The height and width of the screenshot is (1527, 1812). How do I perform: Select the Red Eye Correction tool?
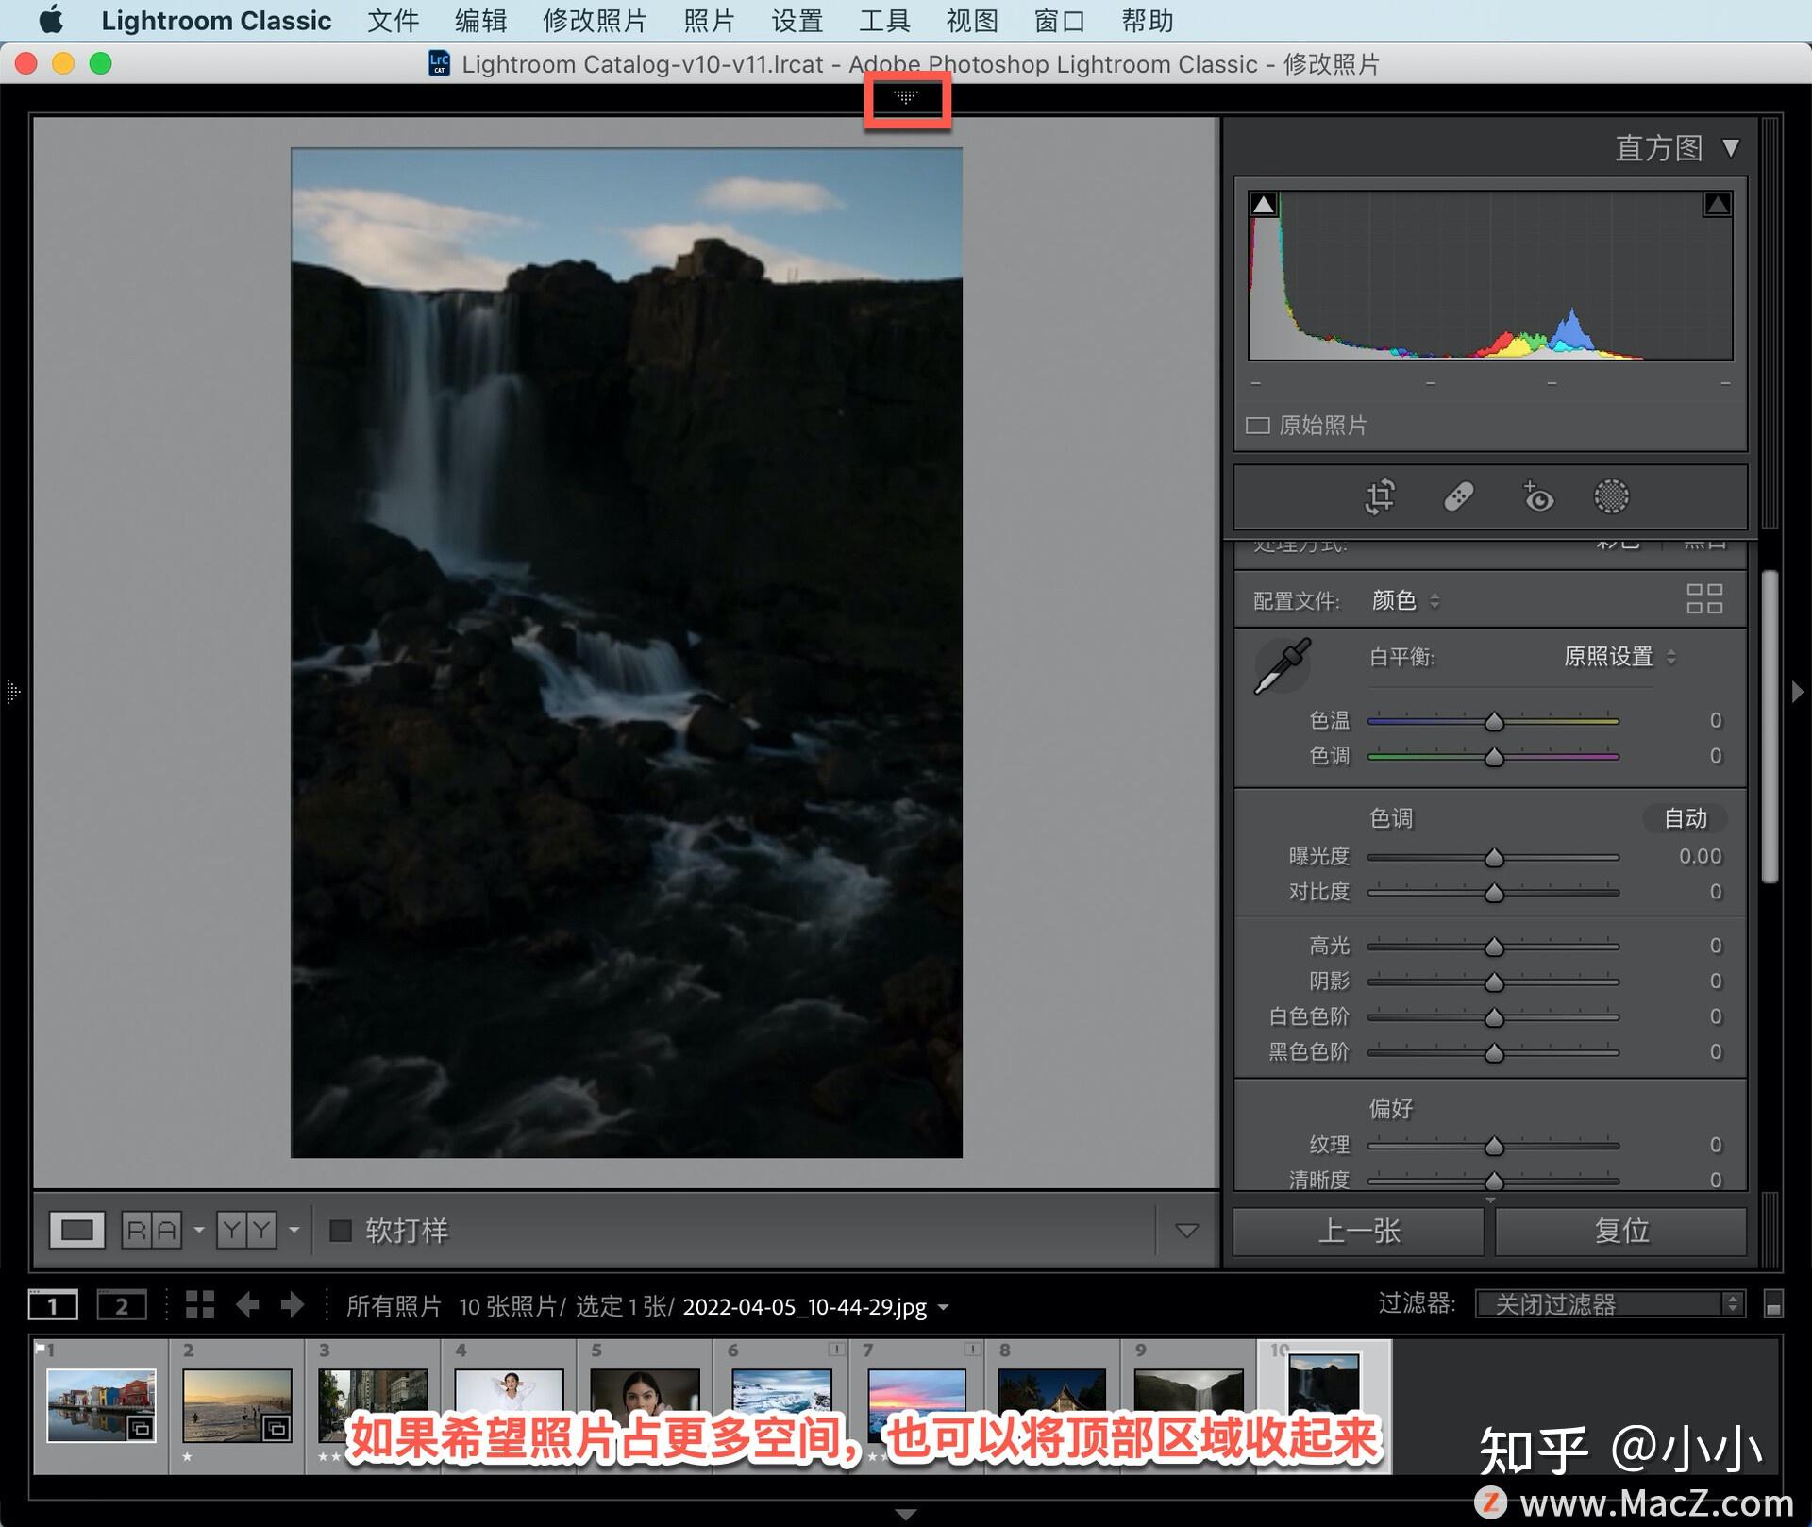[x=1537, y=497]
